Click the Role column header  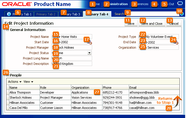click(x=55, y=88)
